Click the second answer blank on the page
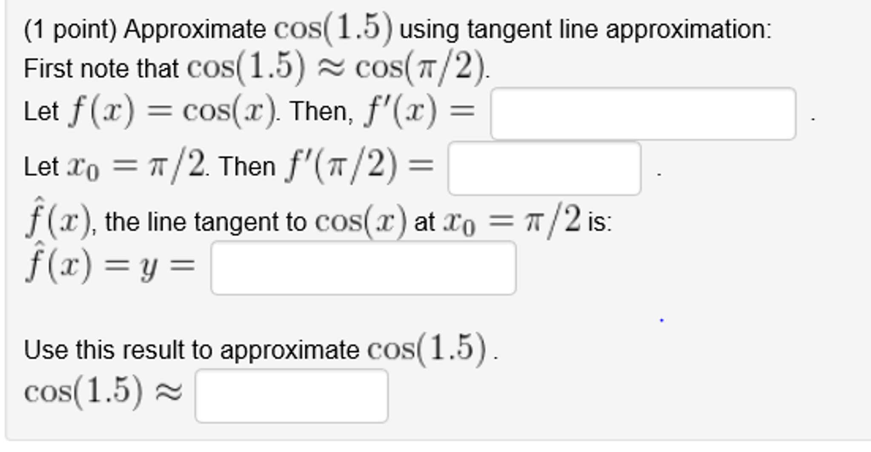This screenshot has height=452, width=871. 545,169
